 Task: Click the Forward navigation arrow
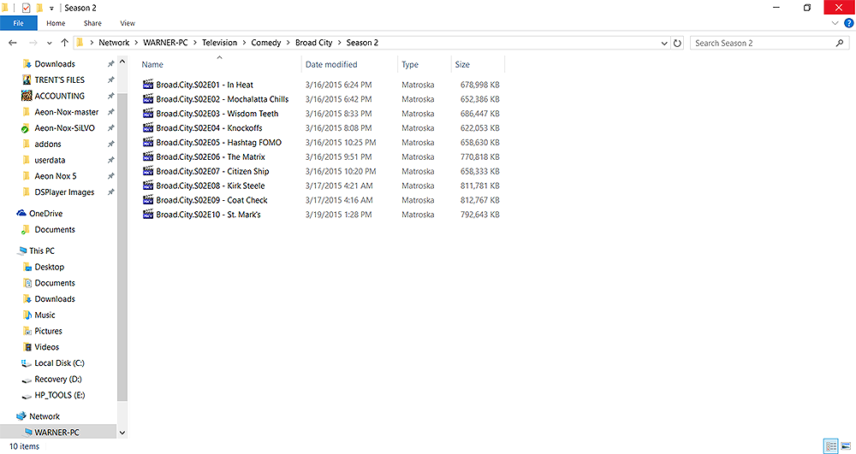(x=33, y=43)
